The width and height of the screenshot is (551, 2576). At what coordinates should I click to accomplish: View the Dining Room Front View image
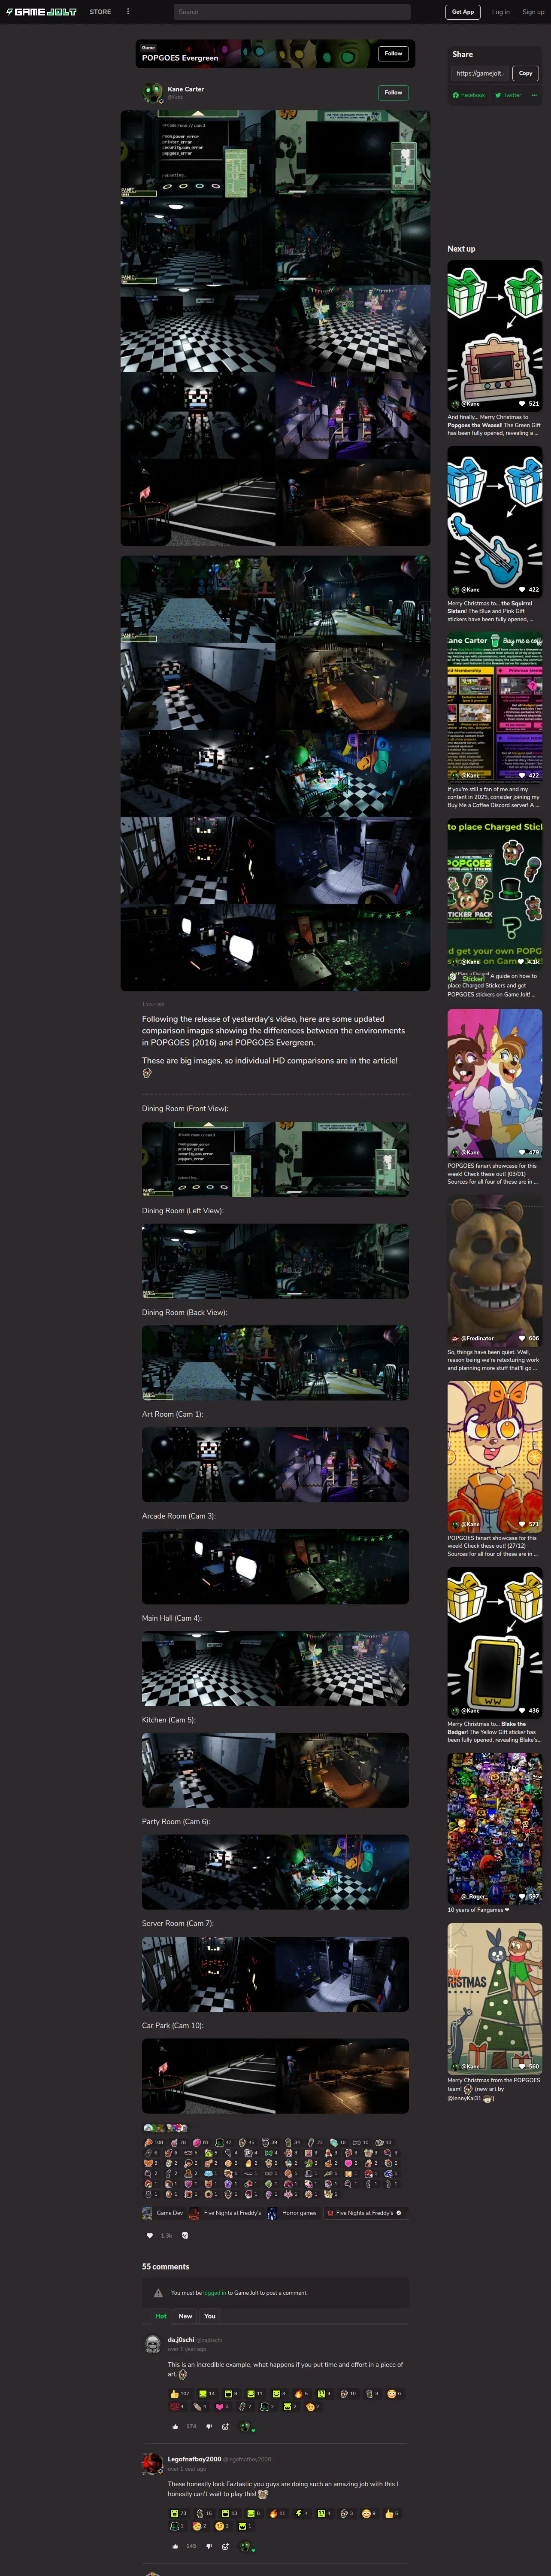(275, 1159)
